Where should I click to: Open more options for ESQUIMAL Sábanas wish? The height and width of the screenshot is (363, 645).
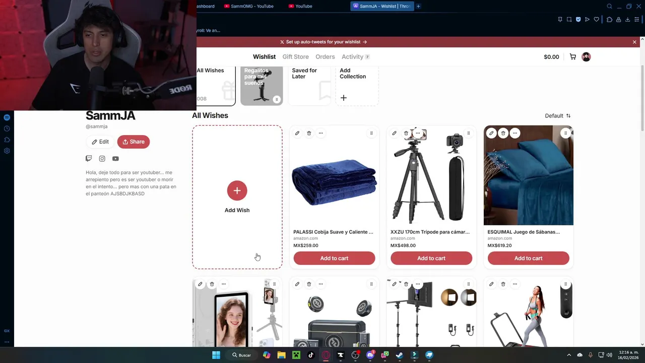514,133
